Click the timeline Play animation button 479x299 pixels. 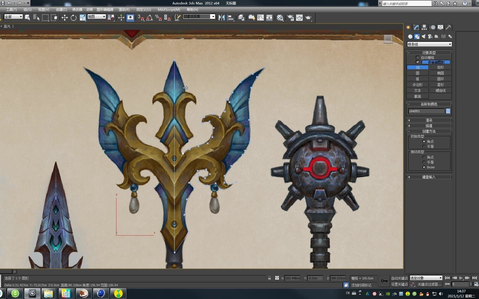461,278
